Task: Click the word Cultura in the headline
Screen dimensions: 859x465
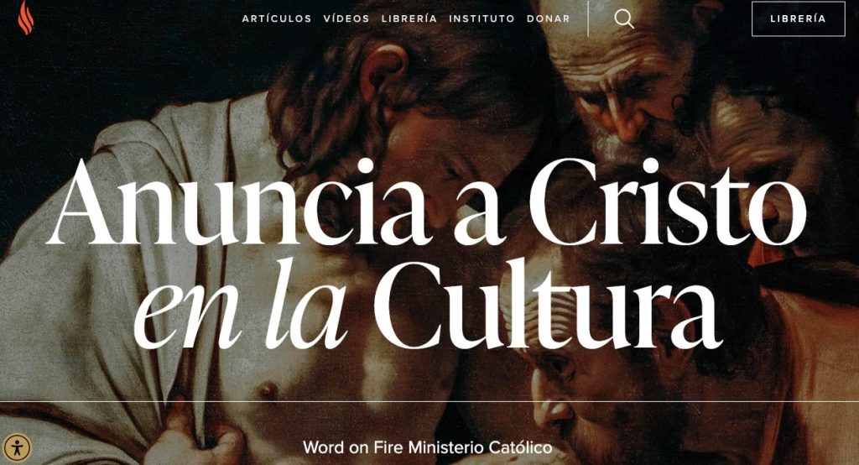Action: 547,305
